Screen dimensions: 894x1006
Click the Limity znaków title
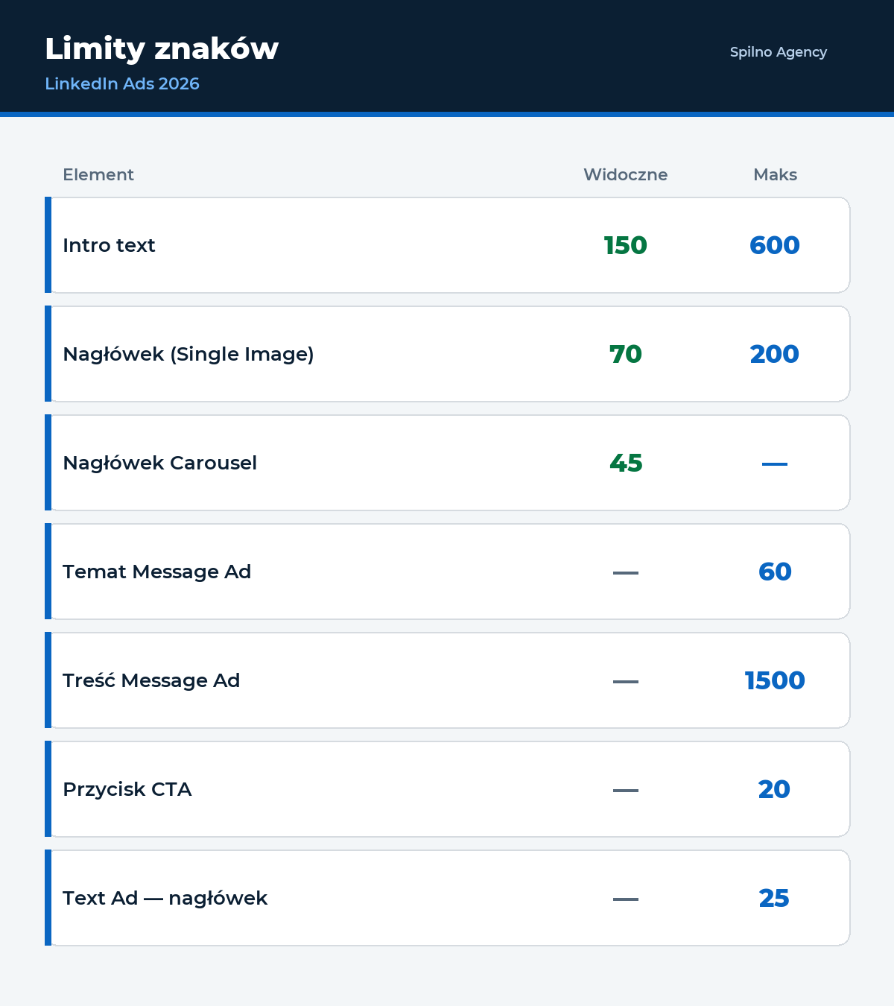pyautogui.click(x=162, y=49)
